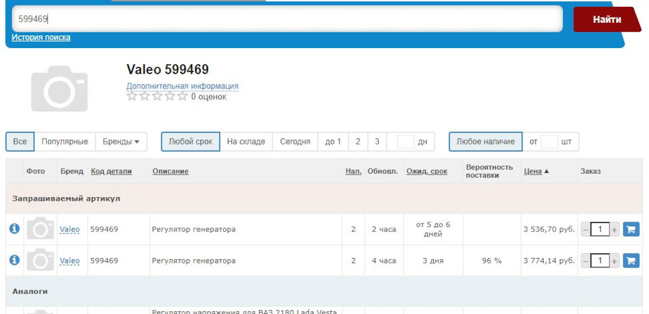Select the 'На складе' filter tab
The image size is (649, 314).
tap(246, 142)
